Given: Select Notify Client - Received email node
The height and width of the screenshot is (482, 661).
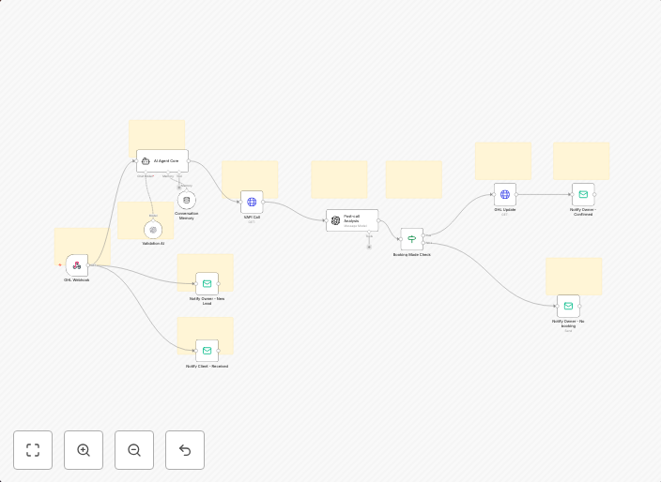Looking at the screenshot, I should click(x=207, y=351).
